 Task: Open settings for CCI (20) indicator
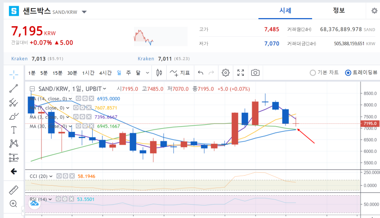[x=66, y=176]
